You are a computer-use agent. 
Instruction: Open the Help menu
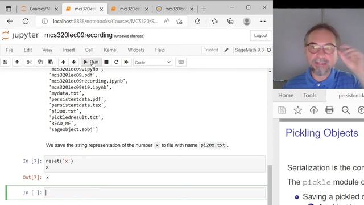coord(160,50)
